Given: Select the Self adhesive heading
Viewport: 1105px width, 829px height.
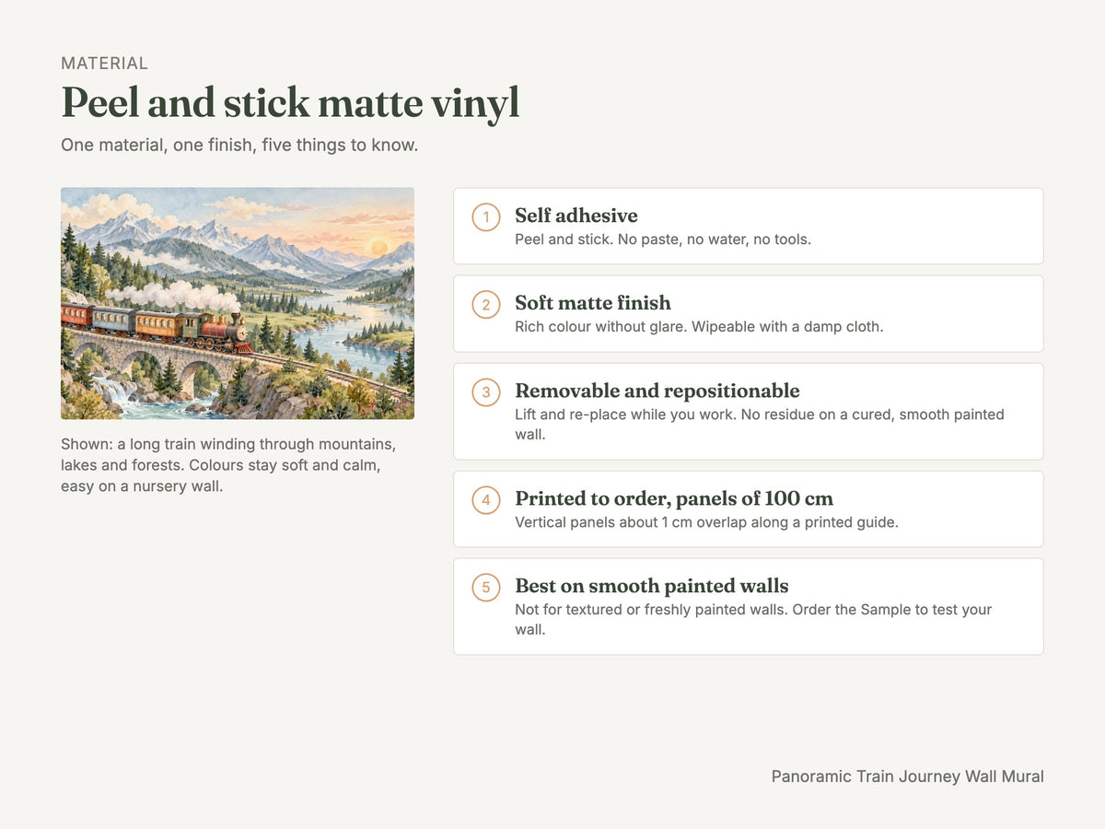Looking at the screenshot, I should coord(576,216).
